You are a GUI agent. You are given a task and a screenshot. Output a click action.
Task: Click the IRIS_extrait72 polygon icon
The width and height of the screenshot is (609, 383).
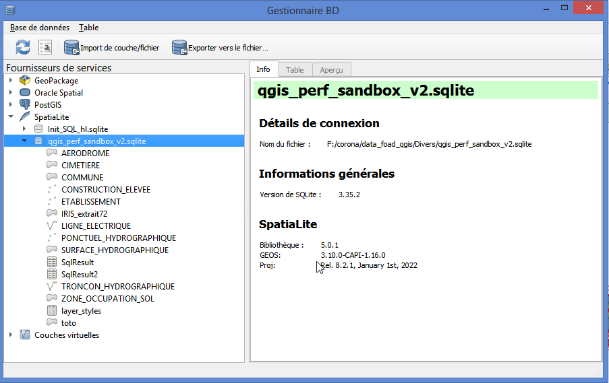point(52,213)
